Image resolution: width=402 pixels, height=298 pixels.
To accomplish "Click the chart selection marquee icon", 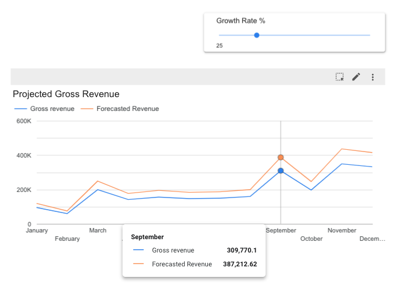I will 340,77.
